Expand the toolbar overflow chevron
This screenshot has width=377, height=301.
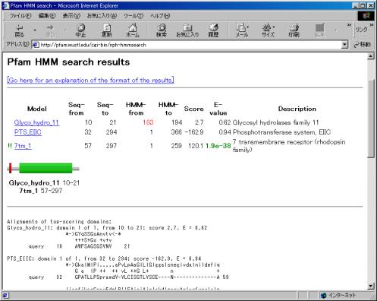349,25
